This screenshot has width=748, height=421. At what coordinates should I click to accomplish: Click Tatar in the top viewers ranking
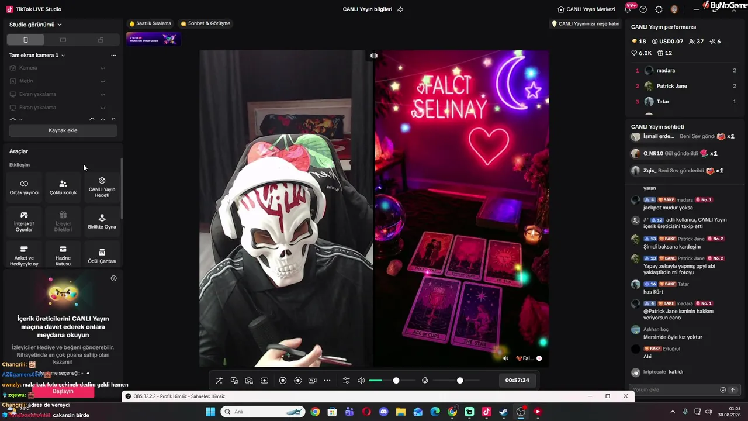tap(663, 102)
